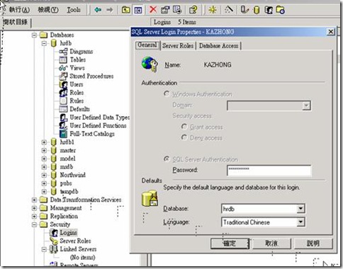Screen dimensions: 343x269
Task: Click the New Job folder-clock toolbar icon
Action: pos(281,10)
